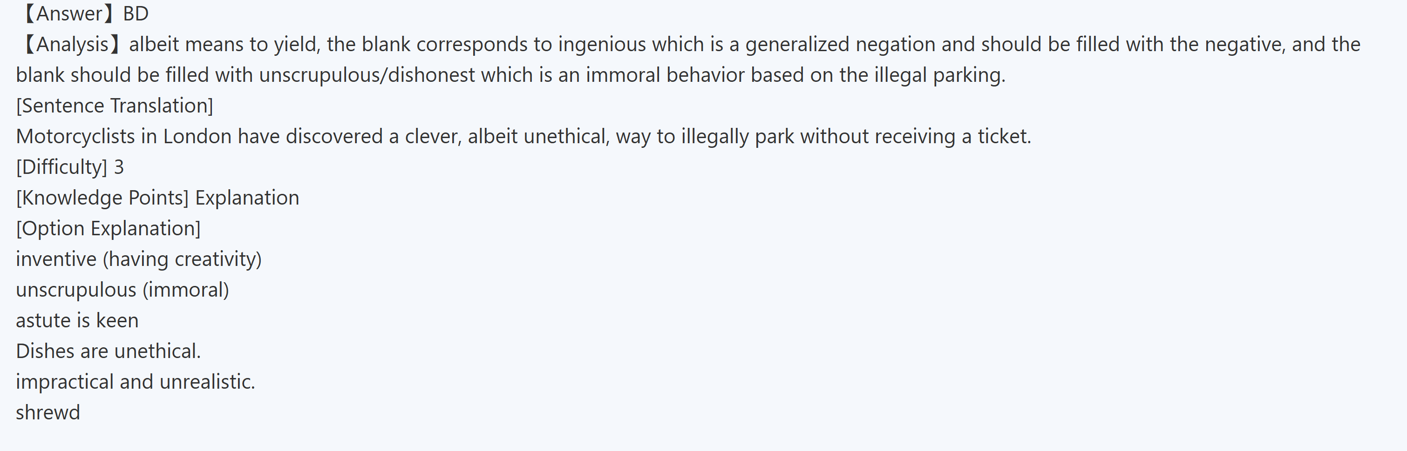1407x451 pixels.
Task: Click the answer letters BD
Action: click(x=136, y=13)
